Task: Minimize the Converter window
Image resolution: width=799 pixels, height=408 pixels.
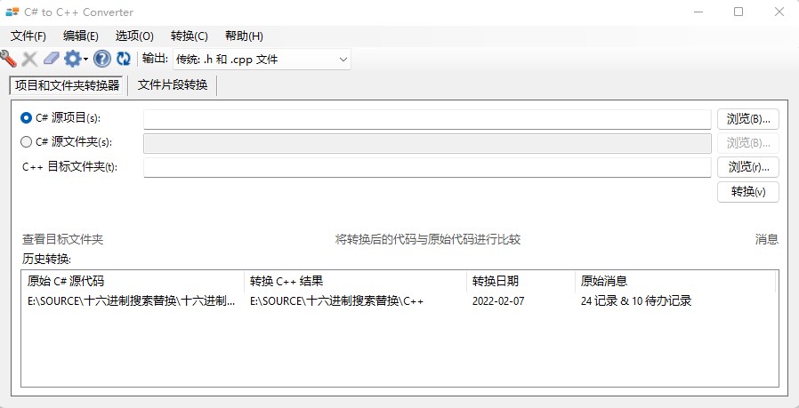Action: (698, 12)
